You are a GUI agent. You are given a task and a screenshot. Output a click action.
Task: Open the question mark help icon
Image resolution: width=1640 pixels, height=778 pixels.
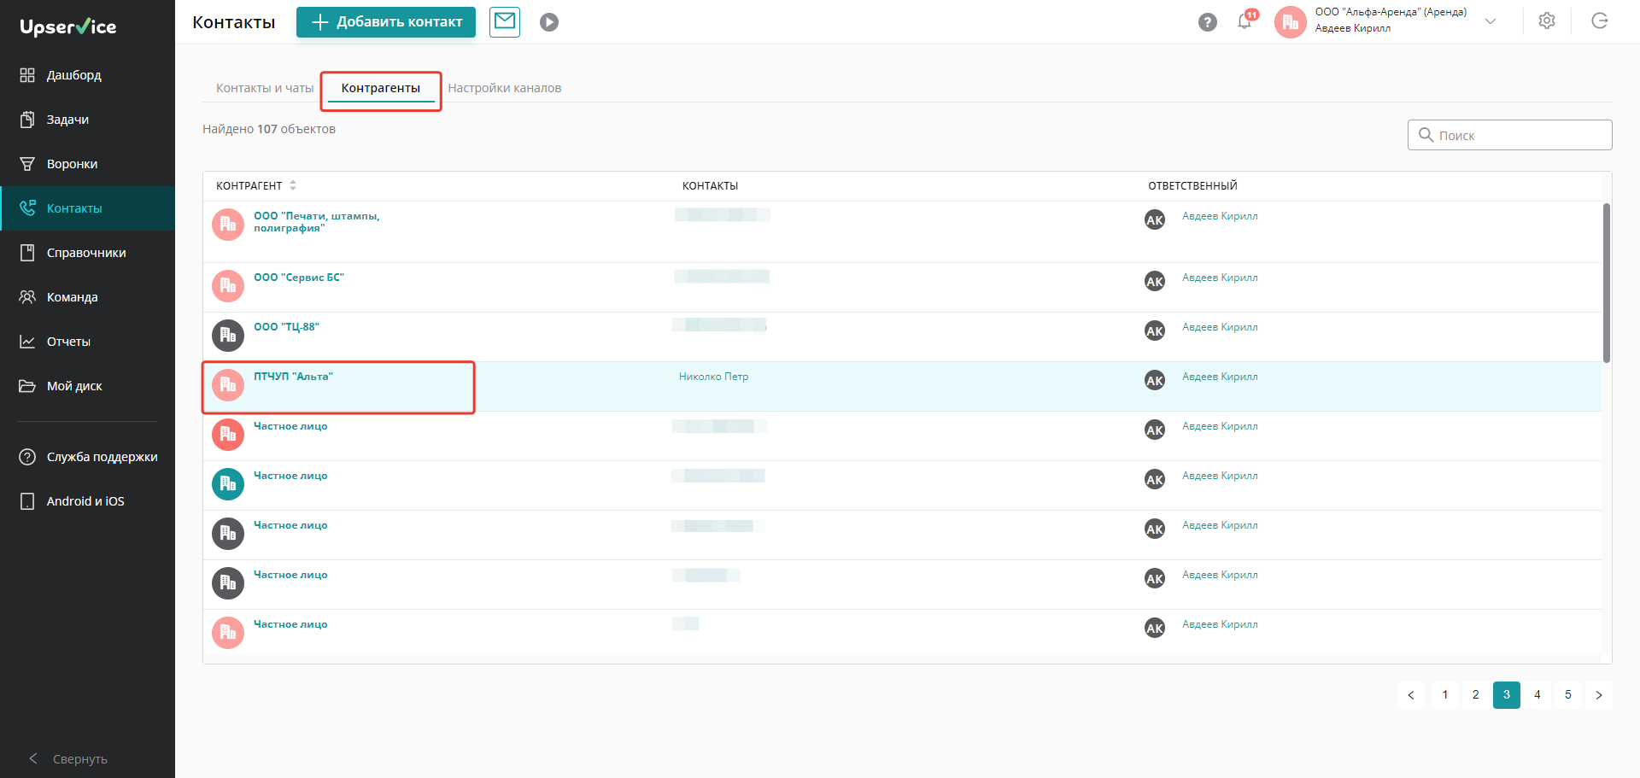pos(1207,22)
